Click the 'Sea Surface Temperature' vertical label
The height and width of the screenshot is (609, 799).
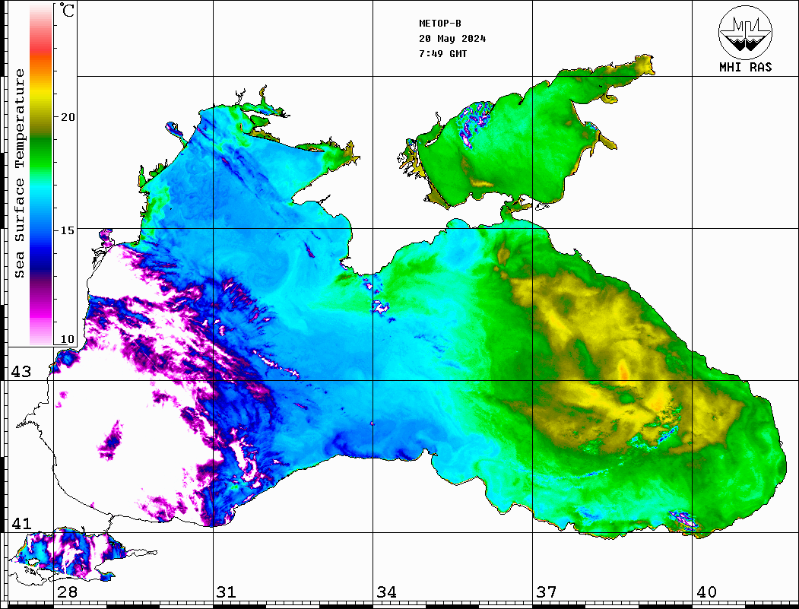[x=19, y=173]
